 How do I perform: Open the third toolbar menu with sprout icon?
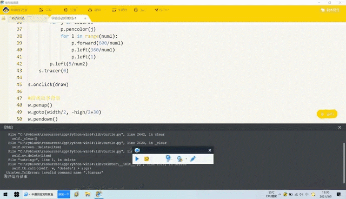(x=72, y=10)
